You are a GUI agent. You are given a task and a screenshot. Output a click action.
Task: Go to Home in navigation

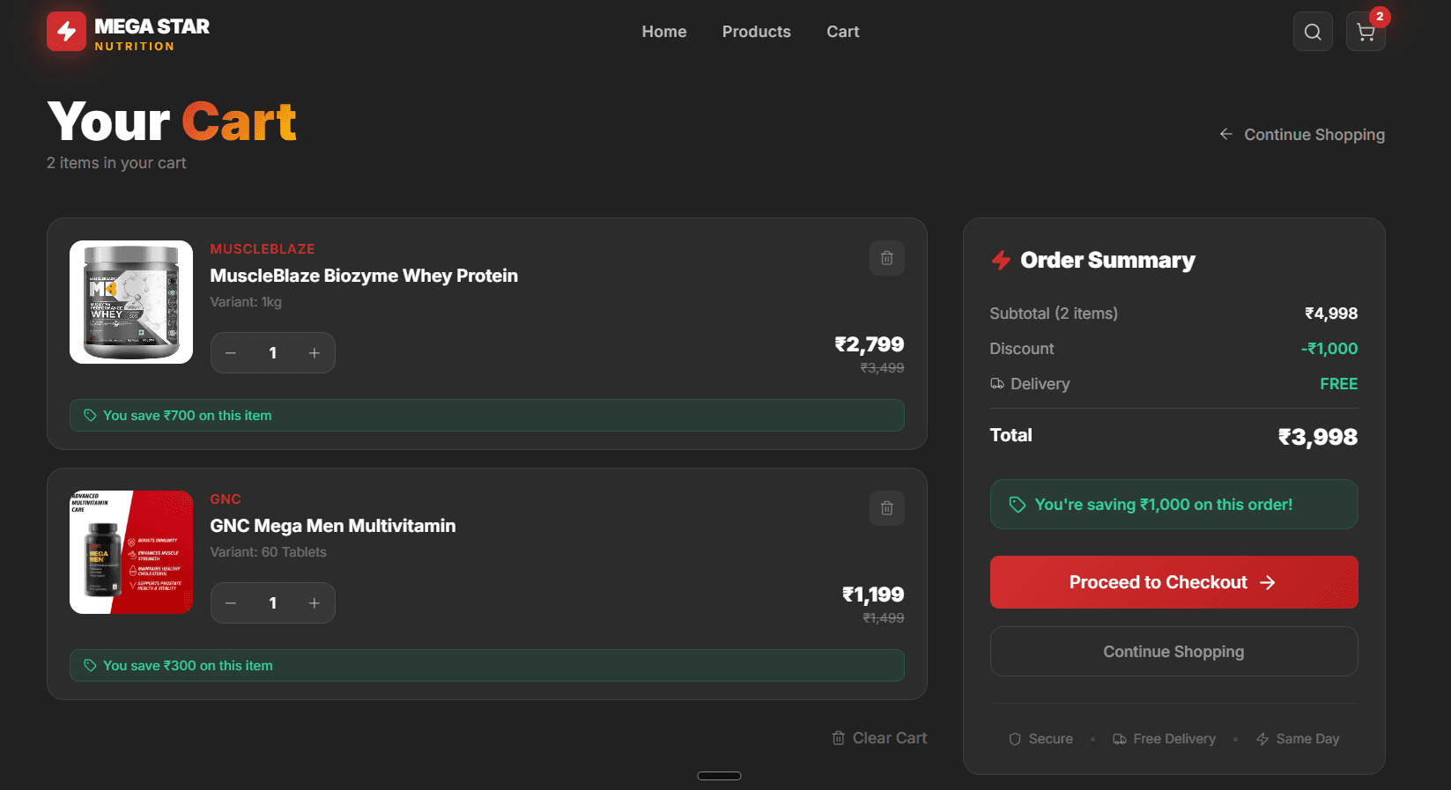click(x=664, y=32)
